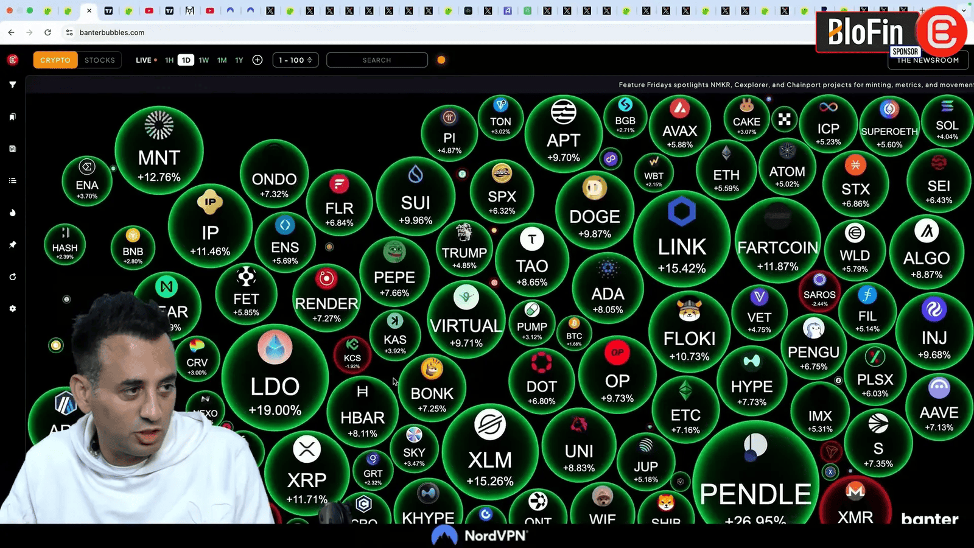Screen dimensions: 974x548
Task: Open the filter funnel in sidebar
Action: point(12,85)
